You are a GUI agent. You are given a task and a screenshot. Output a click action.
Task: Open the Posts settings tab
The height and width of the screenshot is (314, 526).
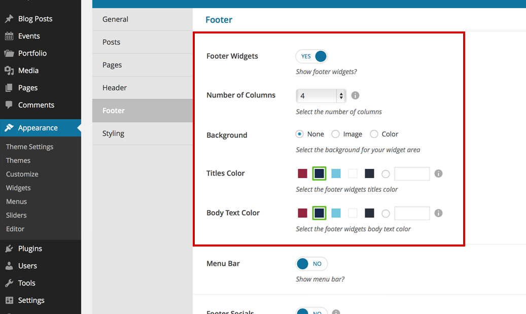[143, 42]
